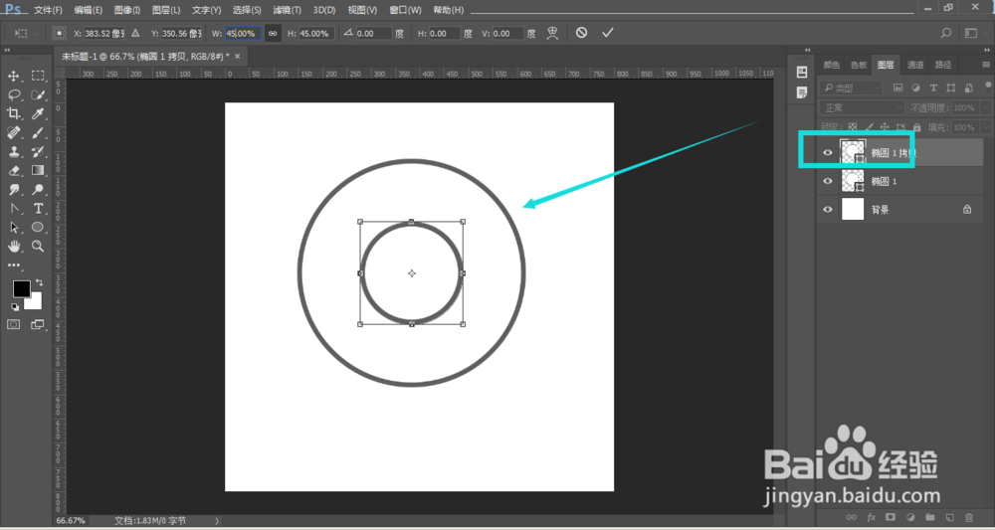
Task: Add a layer style with fx button
Action: (x=872, y=517)
